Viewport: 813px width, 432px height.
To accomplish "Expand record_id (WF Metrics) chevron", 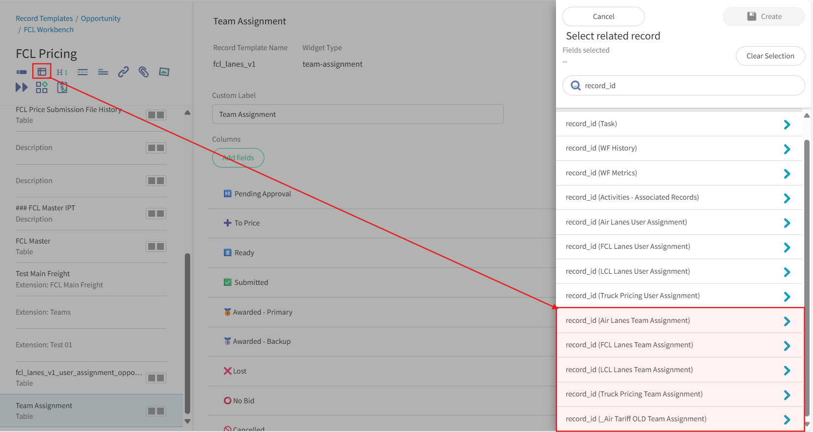I will click(787, 173).
